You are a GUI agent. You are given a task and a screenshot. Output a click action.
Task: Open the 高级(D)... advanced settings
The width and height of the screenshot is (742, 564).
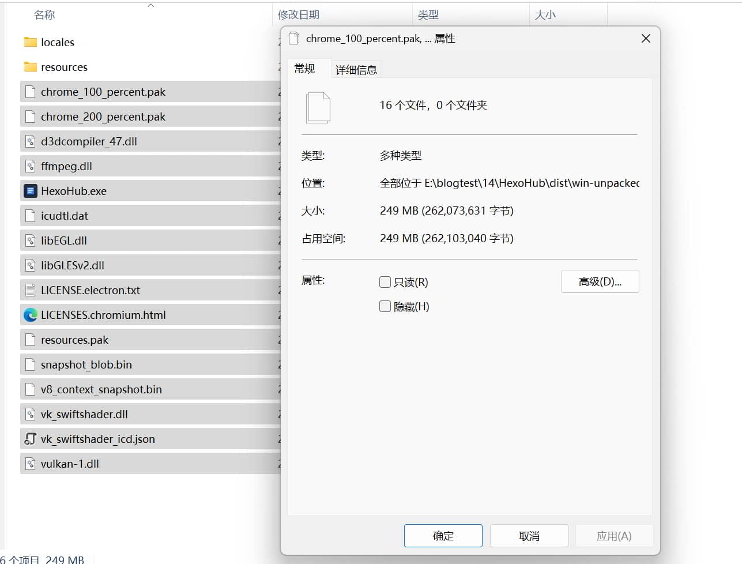600,281
